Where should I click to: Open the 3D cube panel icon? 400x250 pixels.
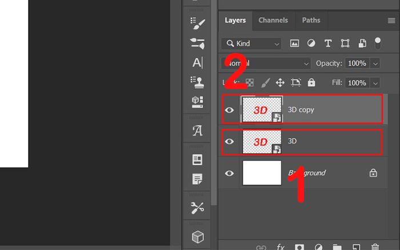click(x=198, y=237)
